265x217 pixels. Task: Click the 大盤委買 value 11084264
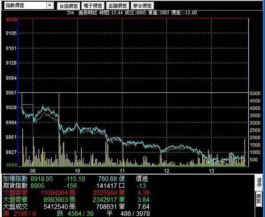54,193
